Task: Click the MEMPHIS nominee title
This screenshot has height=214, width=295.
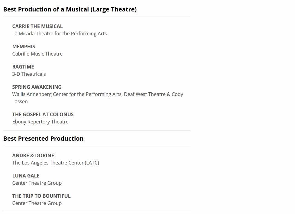Action: pyautogui.click(x=24, y=46)
